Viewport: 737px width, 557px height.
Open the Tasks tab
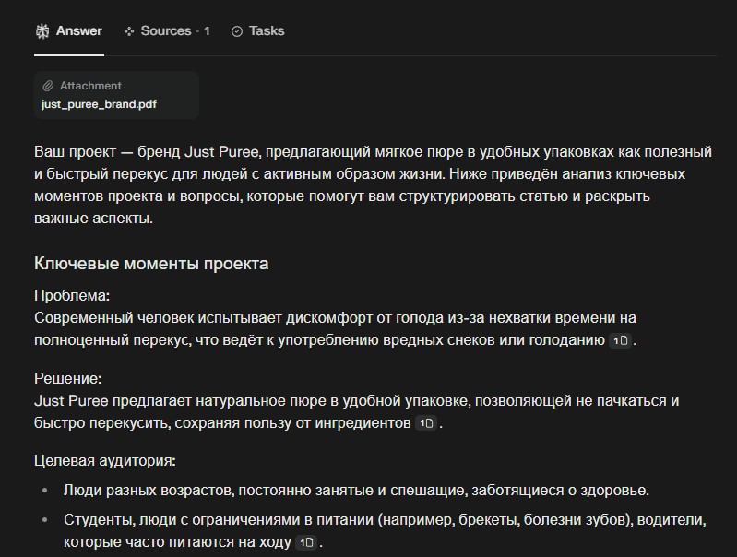click(x=267, y=31)
